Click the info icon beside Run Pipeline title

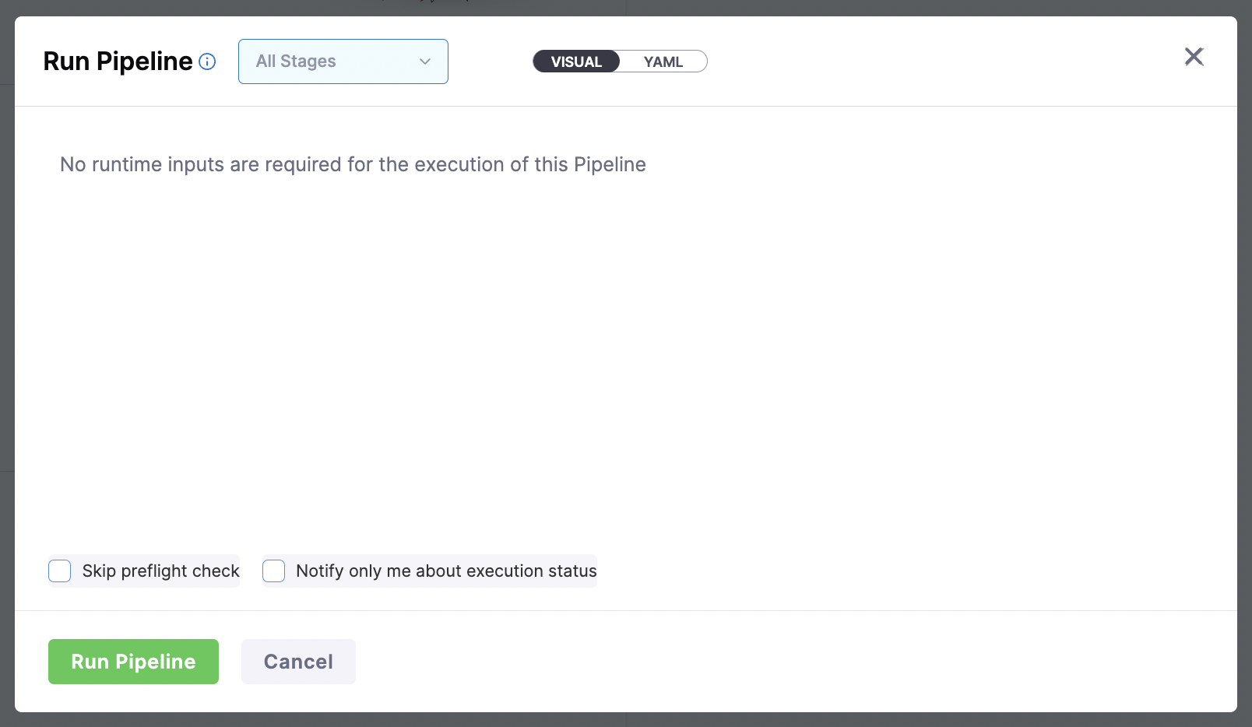click(x=207, y=61)
